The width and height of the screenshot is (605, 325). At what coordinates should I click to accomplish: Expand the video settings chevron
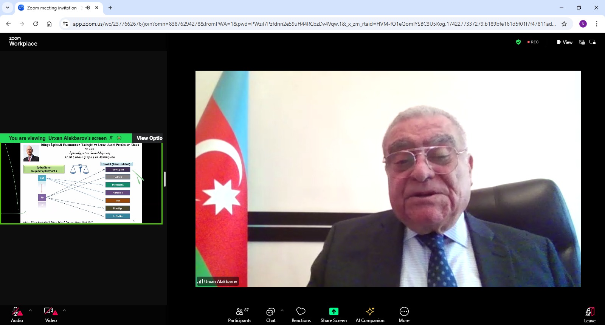[x=64, y=310]
